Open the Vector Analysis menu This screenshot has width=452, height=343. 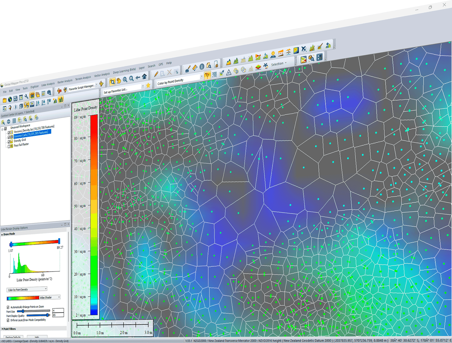point(102,75)
